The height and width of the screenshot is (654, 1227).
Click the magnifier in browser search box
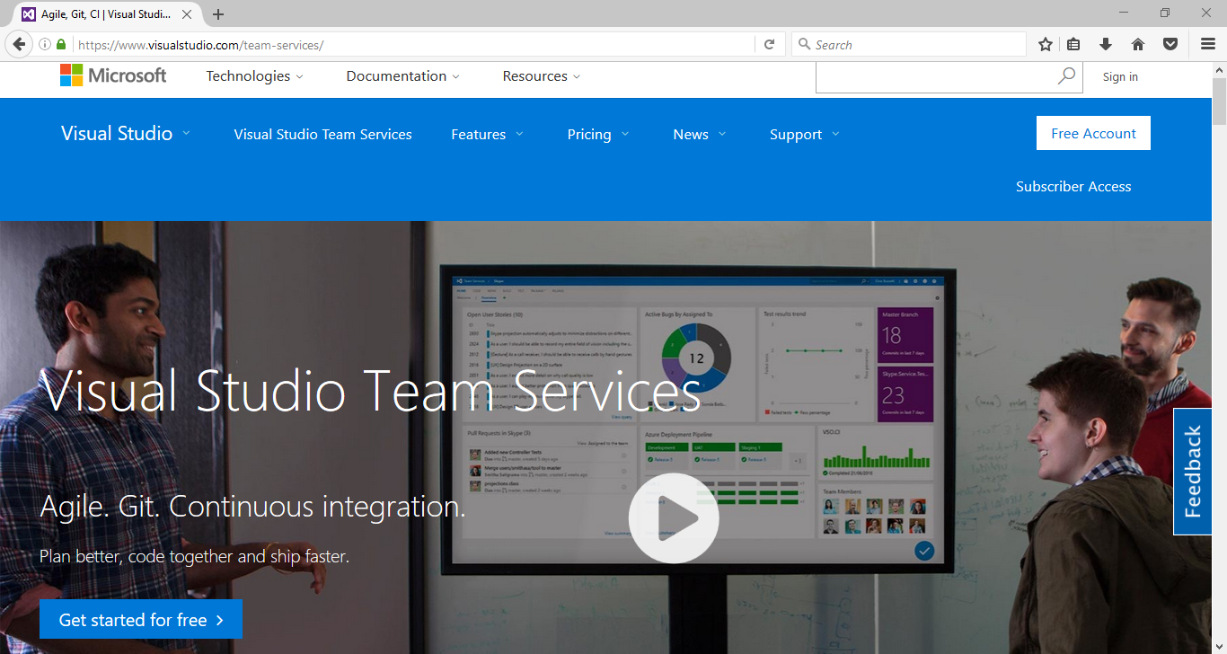point(804,44)
